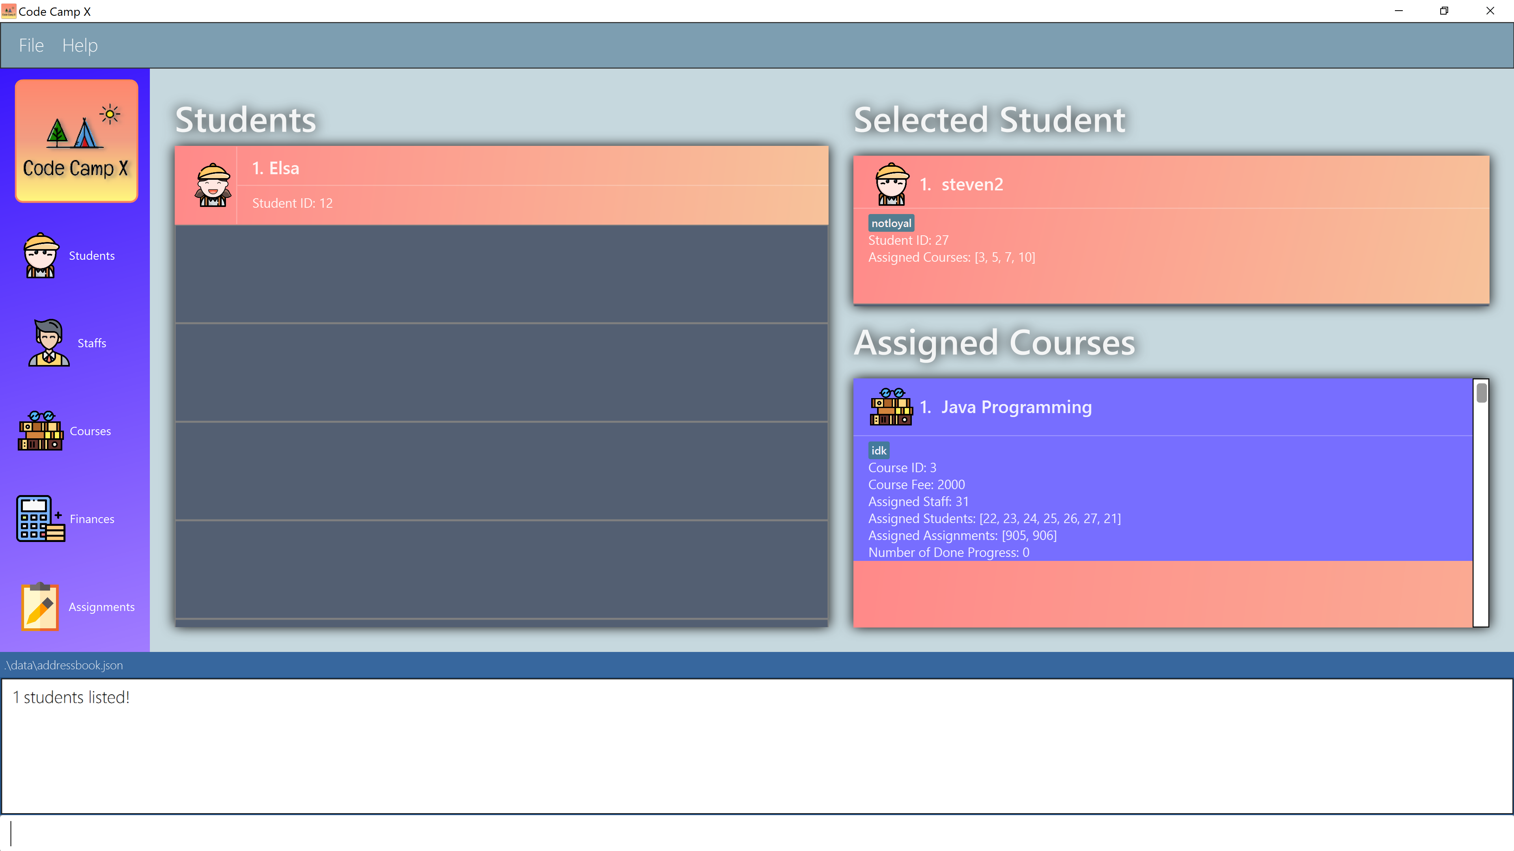This screenshot has width=1514, height=851.
Task: Open the File menu
Action: click(31, 45)
